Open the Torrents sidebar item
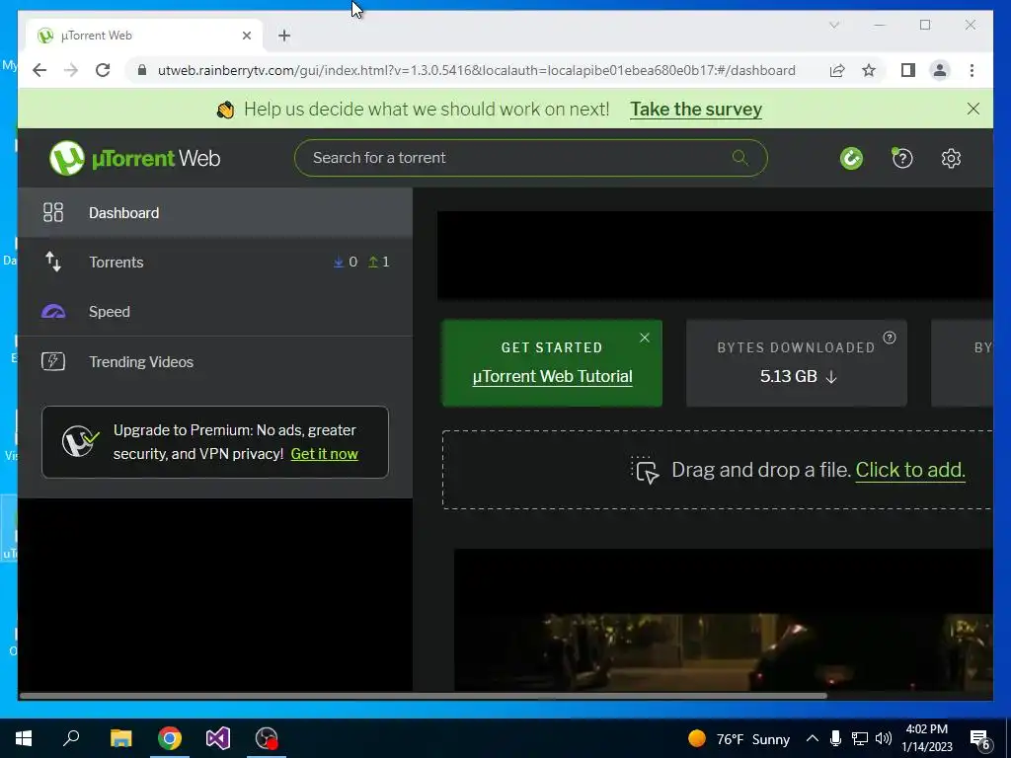Screen dimensions: 1011x758 (214, 263)
